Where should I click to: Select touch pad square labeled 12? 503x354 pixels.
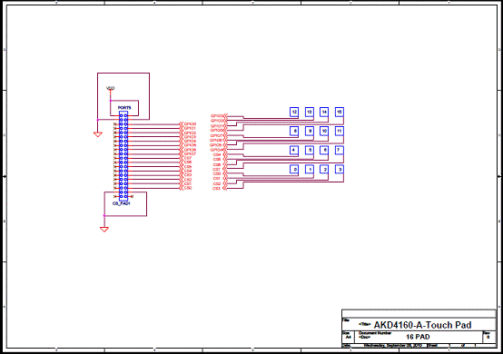294,112
